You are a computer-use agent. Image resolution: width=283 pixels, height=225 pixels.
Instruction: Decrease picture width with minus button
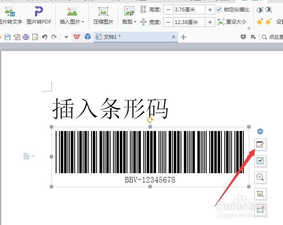tap(168, 22)
